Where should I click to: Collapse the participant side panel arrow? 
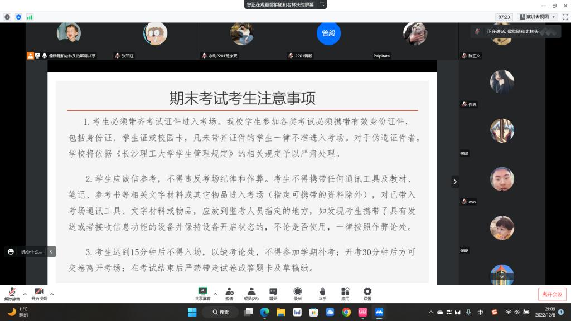tap(455, 182)
